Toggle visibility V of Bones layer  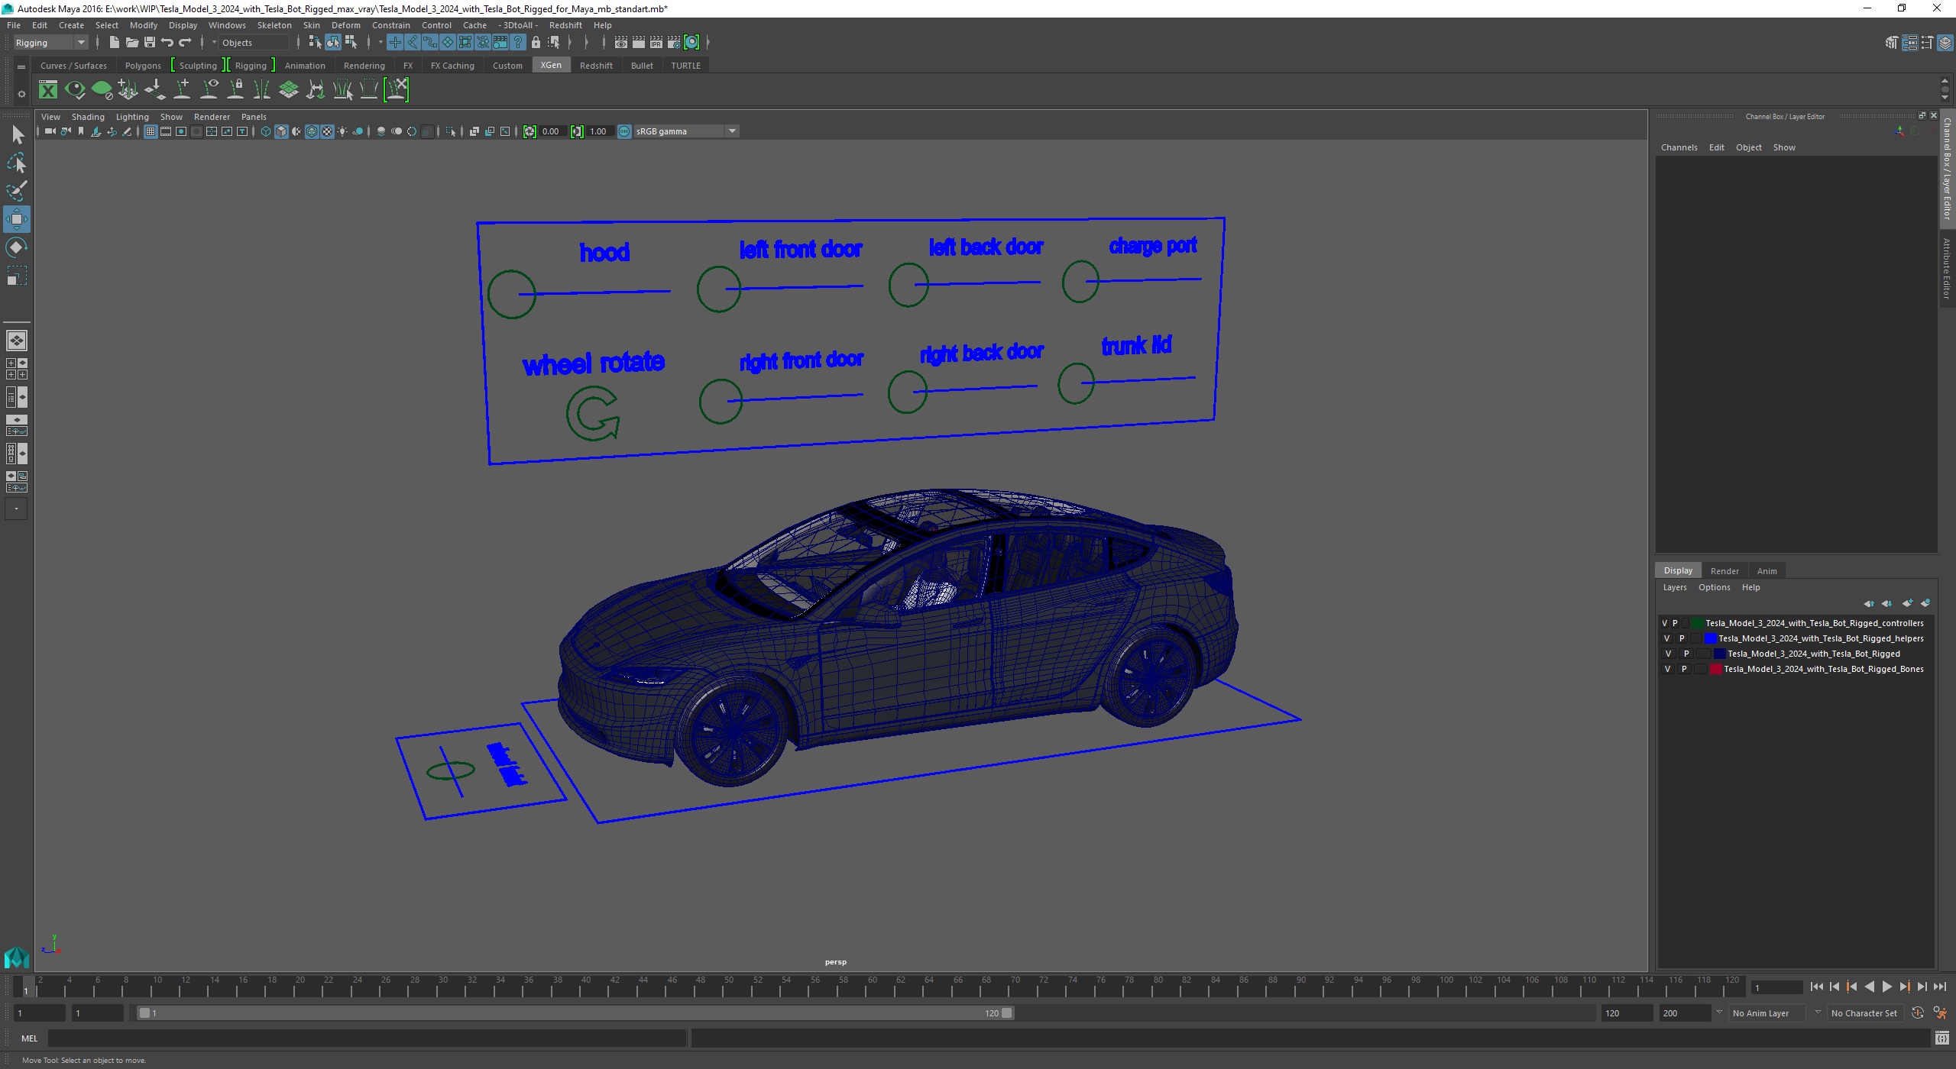coord(1667,669)
